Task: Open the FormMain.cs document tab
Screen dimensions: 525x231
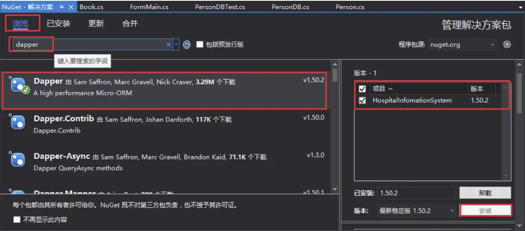Action: tap(149, 7)
